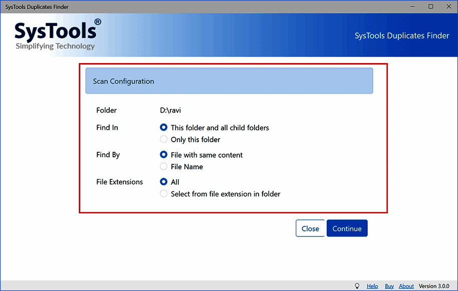Click the Version 3.0.0 label
The image size is (458, 291).
coord(434,285)
